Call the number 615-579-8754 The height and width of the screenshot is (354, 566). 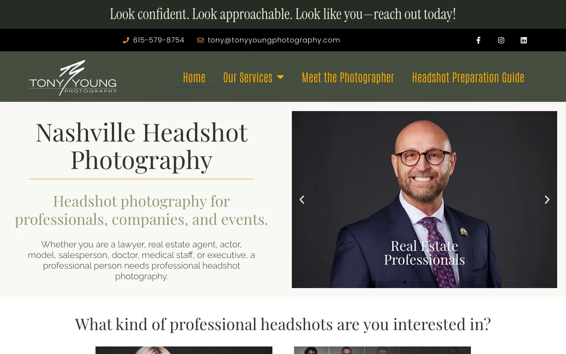coord(159,40)
